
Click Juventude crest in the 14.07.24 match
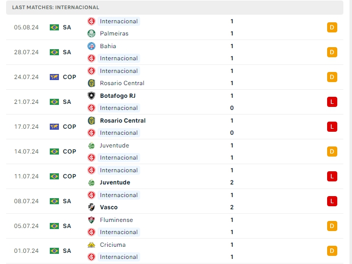(91, 145)
